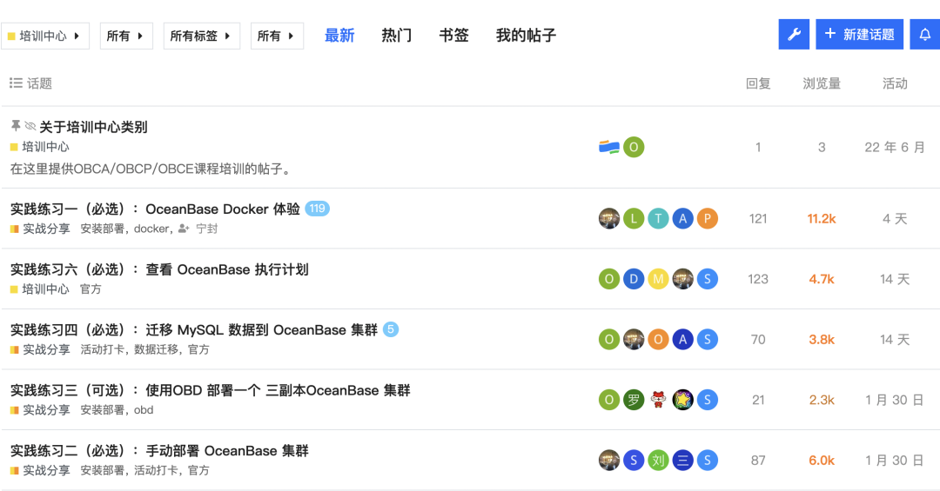This screenshot has width=940, height=491.
Task: Open the 所有标签 tags dropdown
Action: (201, 36)
